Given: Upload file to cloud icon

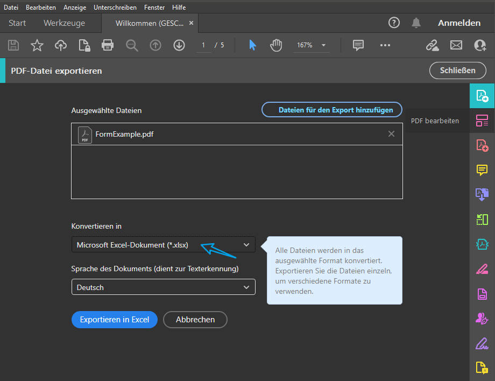Looking at the screenshot, I should click(61, 45).
